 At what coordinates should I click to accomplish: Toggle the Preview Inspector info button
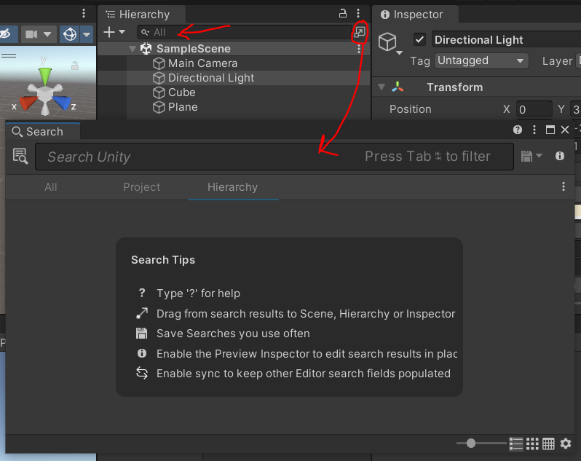(559, 156)
